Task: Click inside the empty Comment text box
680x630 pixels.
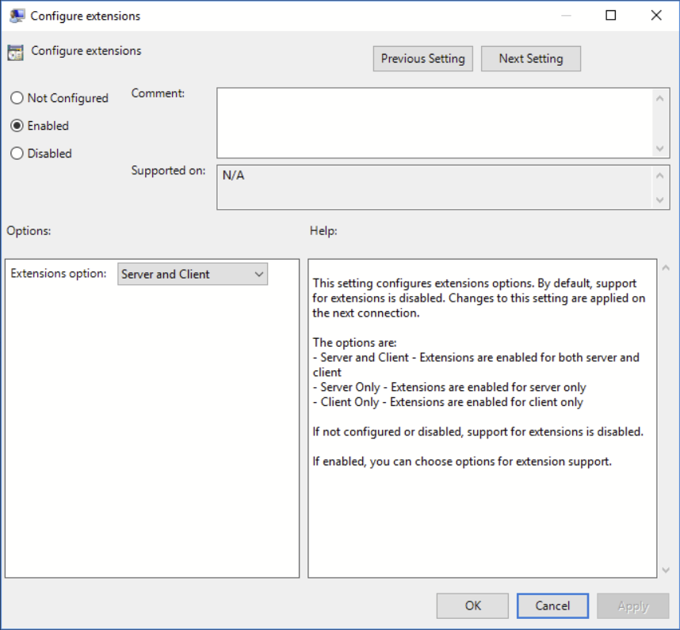Action: click(436, 119)
